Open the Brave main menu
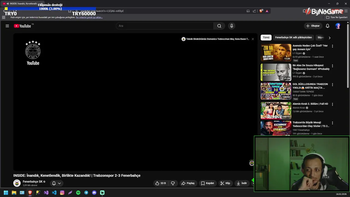This screenshot has height=197, width=350. [x=346, y=11]
